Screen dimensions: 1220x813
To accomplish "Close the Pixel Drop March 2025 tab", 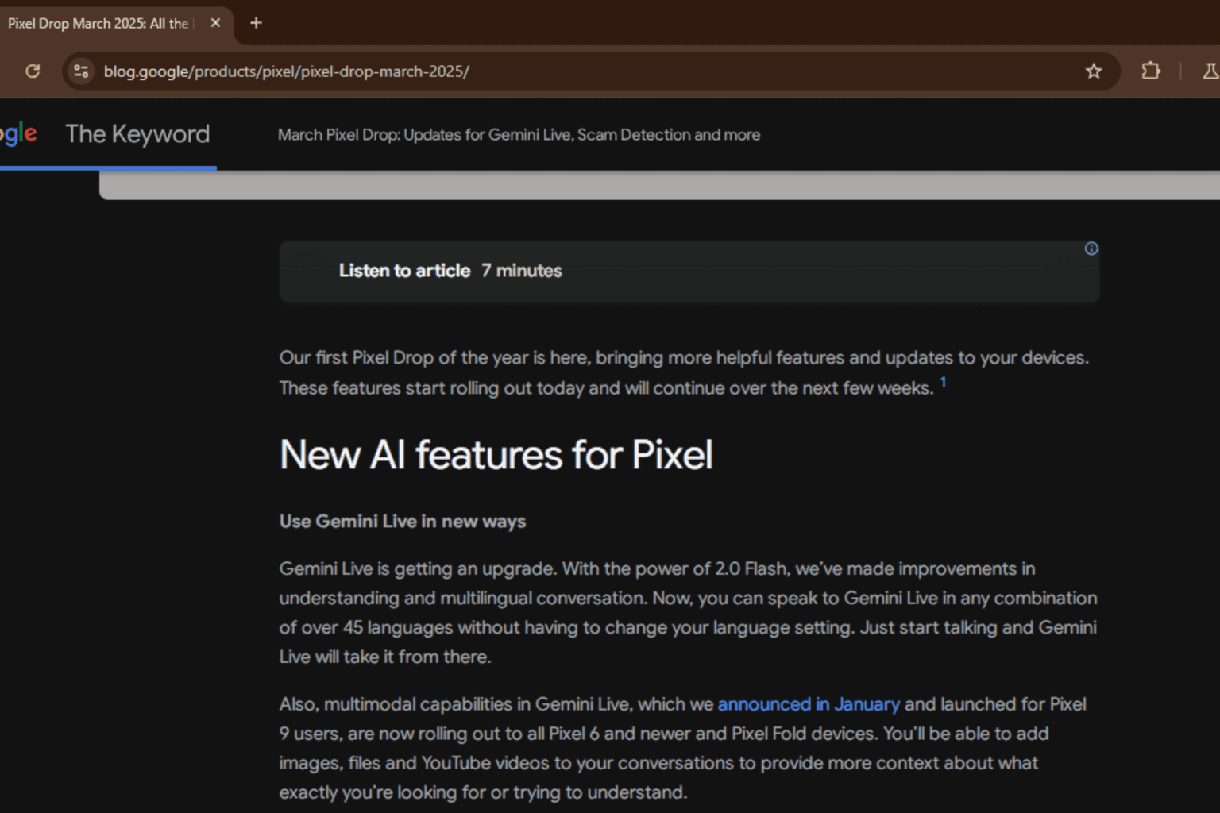I will click(215, 23).
